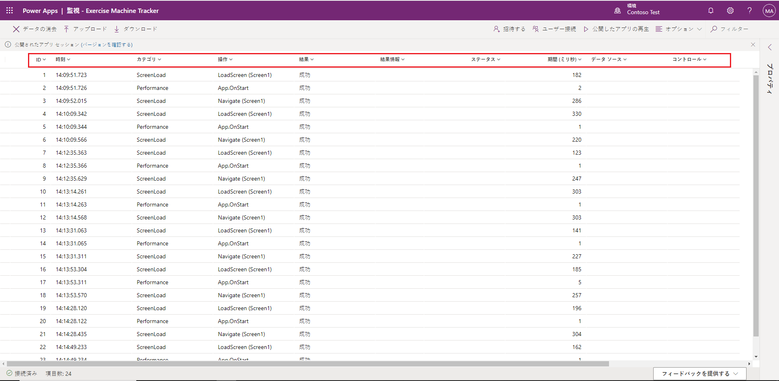
Task: Click the Power Apps brand label
Action: tap(40, 11)
